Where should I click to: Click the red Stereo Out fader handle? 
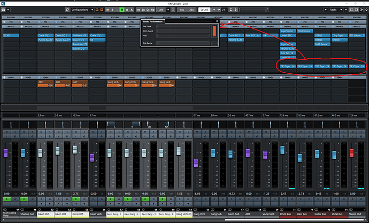click(351, 152)
